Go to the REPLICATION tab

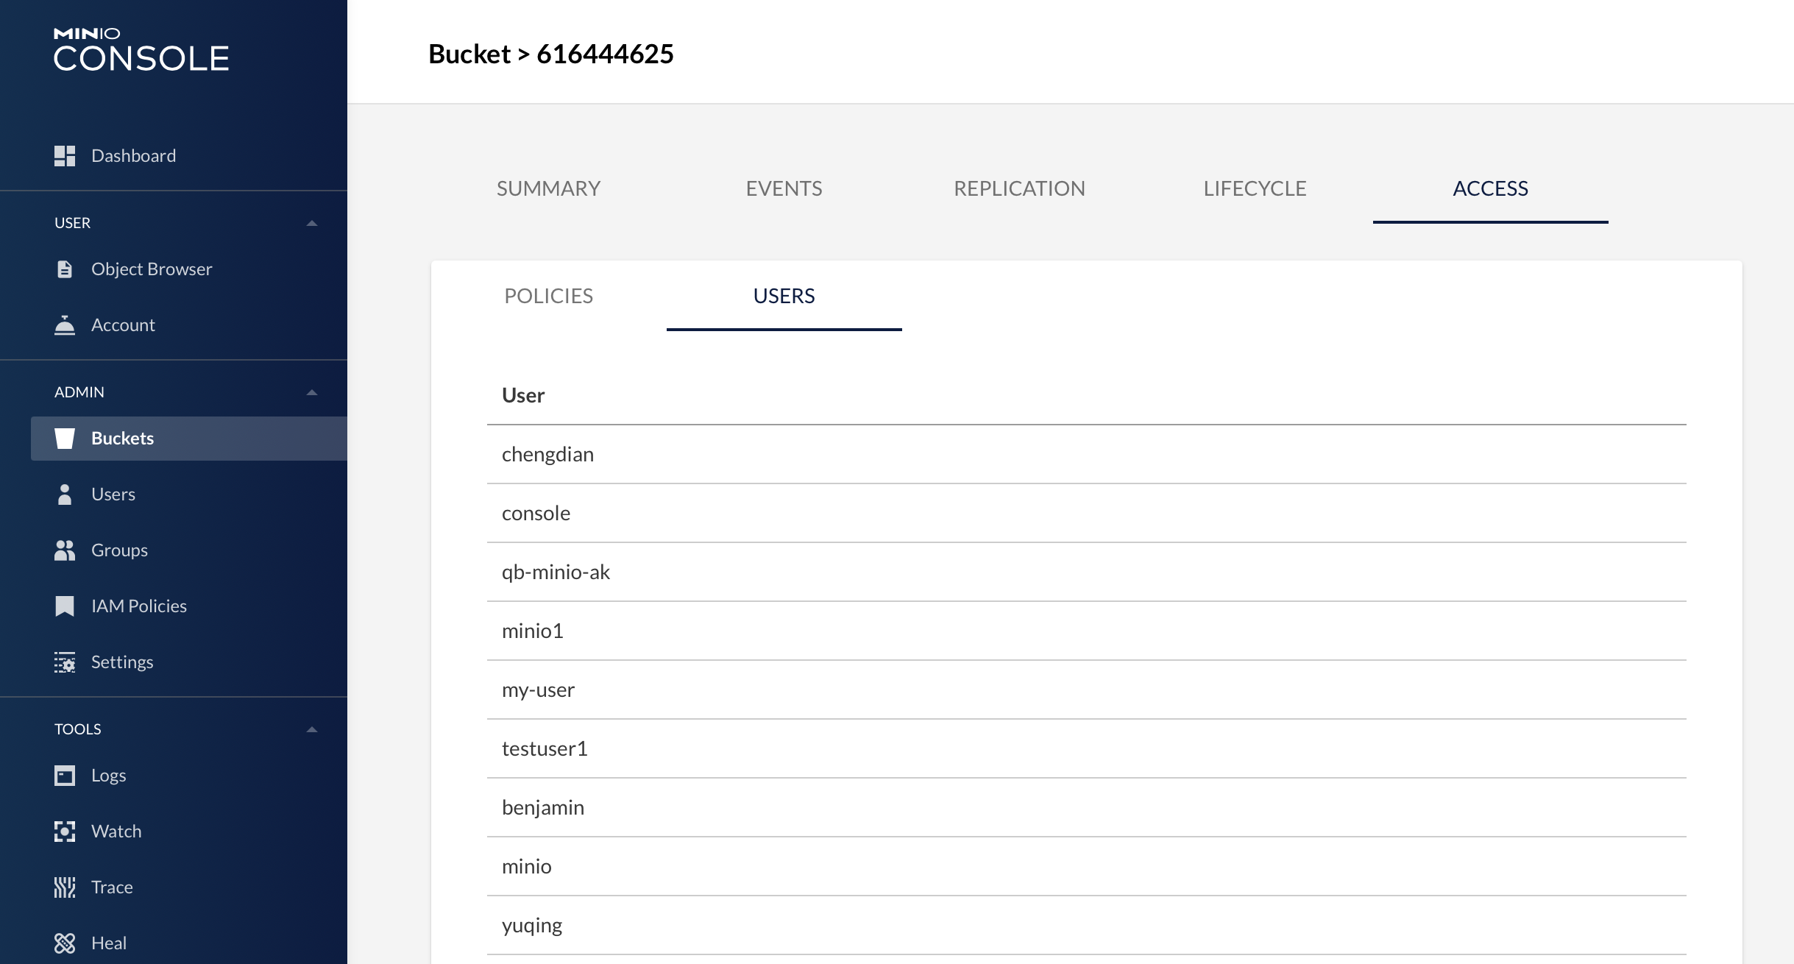1020,188
